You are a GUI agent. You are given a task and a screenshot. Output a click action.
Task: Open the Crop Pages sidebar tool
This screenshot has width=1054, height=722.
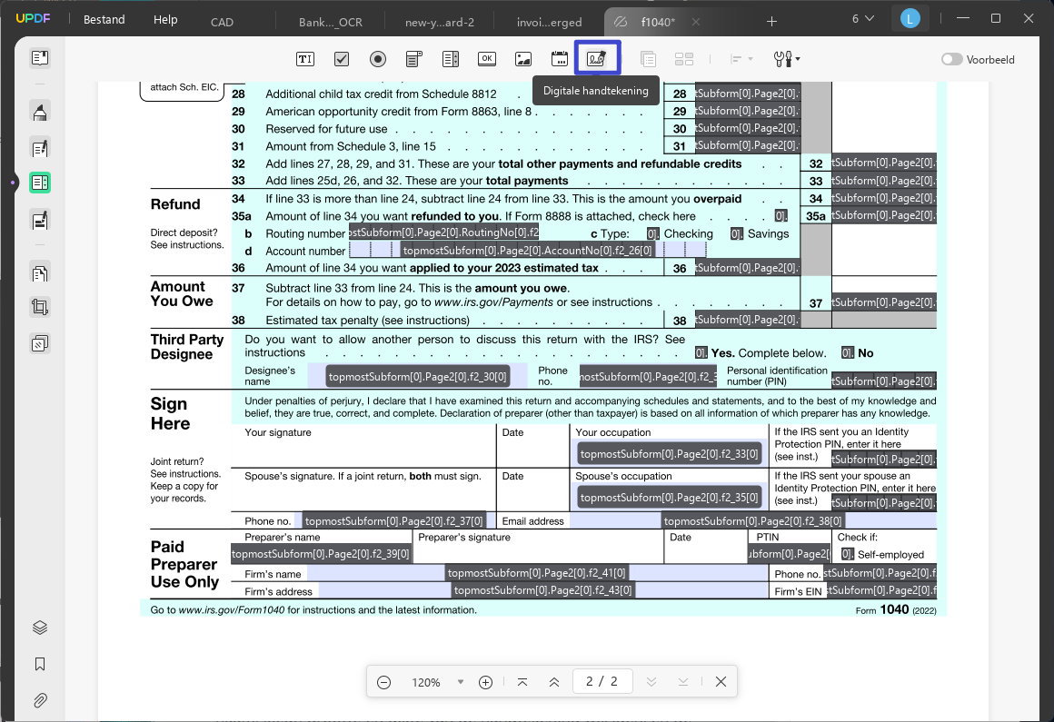pos(40,308)
